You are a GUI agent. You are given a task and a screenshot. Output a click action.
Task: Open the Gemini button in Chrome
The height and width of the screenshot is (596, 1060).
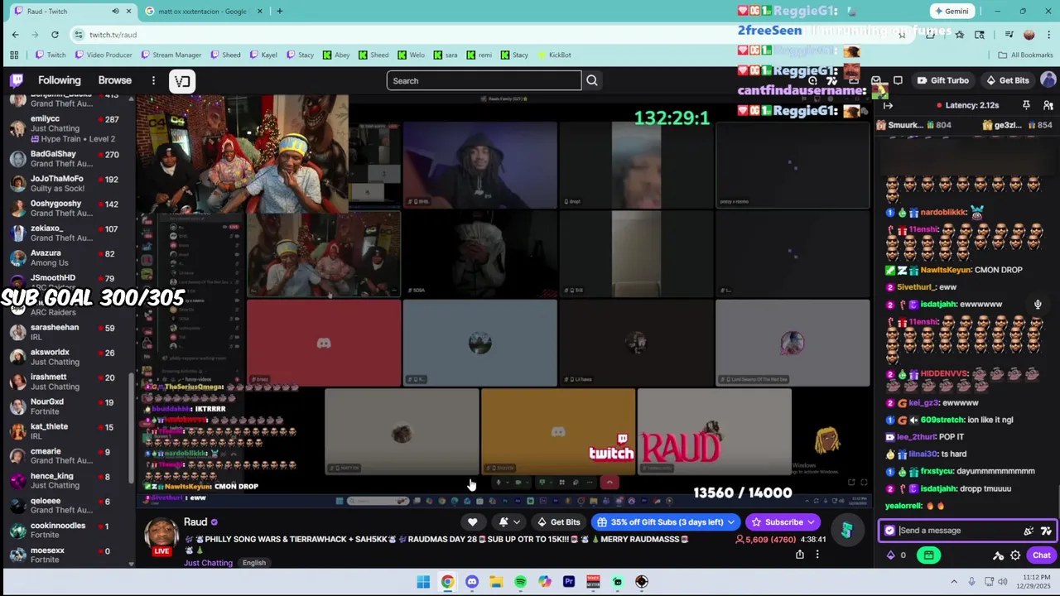951,11
